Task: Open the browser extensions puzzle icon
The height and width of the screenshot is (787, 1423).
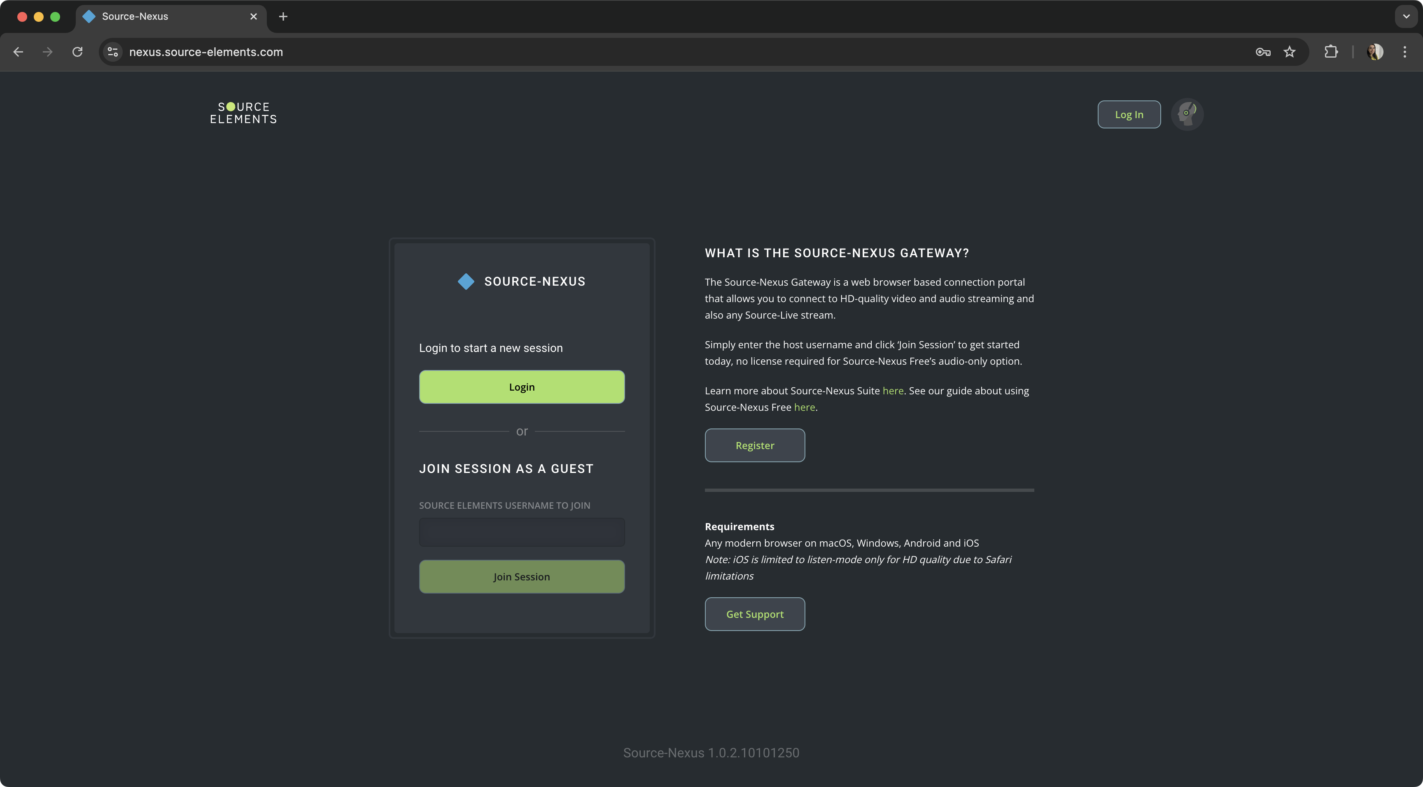Action: tap(1331, 52)
